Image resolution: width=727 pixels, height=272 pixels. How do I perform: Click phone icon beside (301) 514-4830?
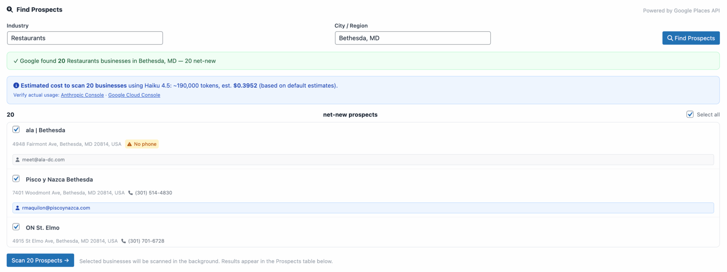point(131,193)
